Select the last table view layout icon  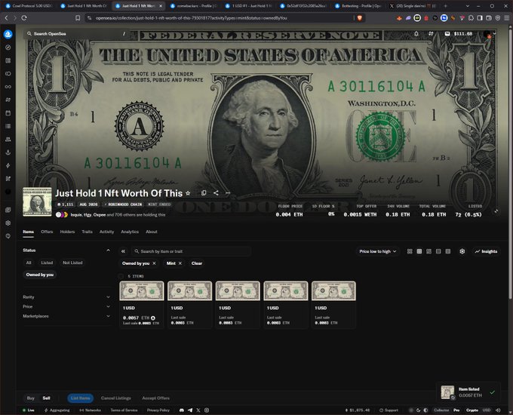pyautogui.click(x=448, y=251)
